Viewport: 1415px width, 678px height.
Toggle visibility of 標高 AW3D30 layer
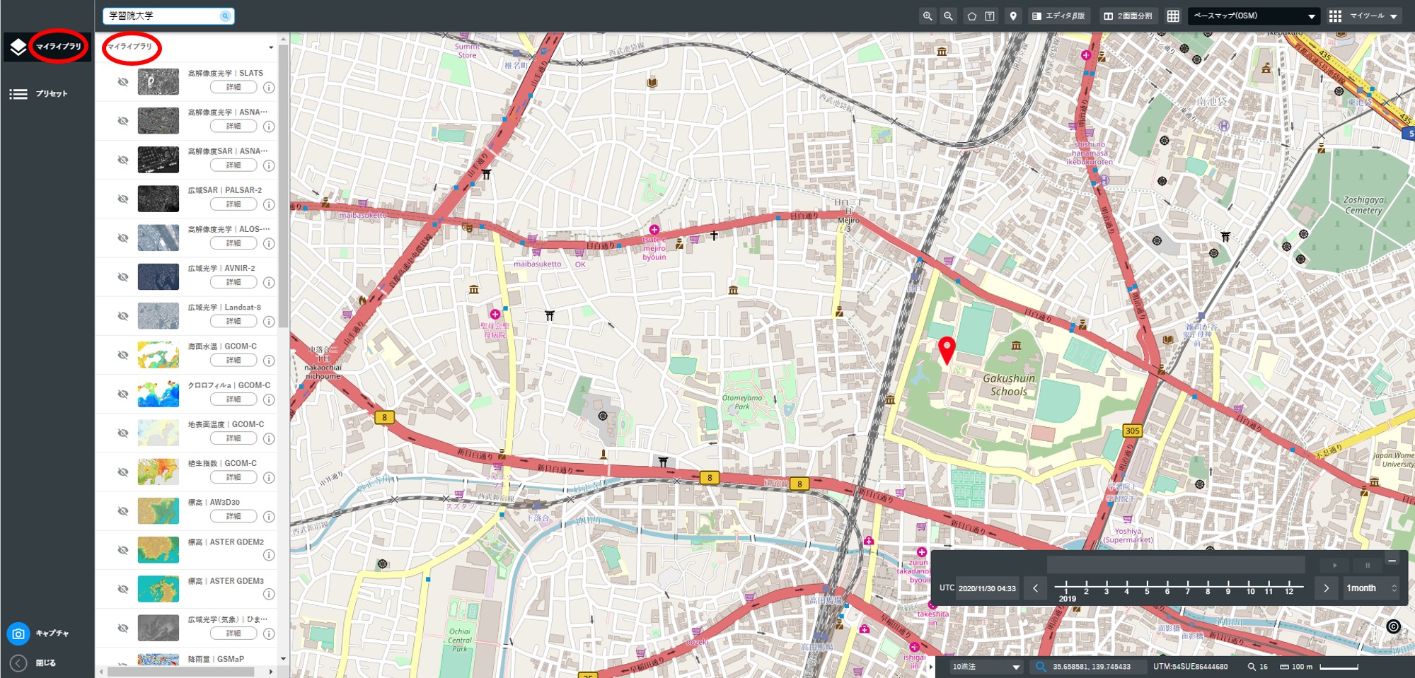123,511
